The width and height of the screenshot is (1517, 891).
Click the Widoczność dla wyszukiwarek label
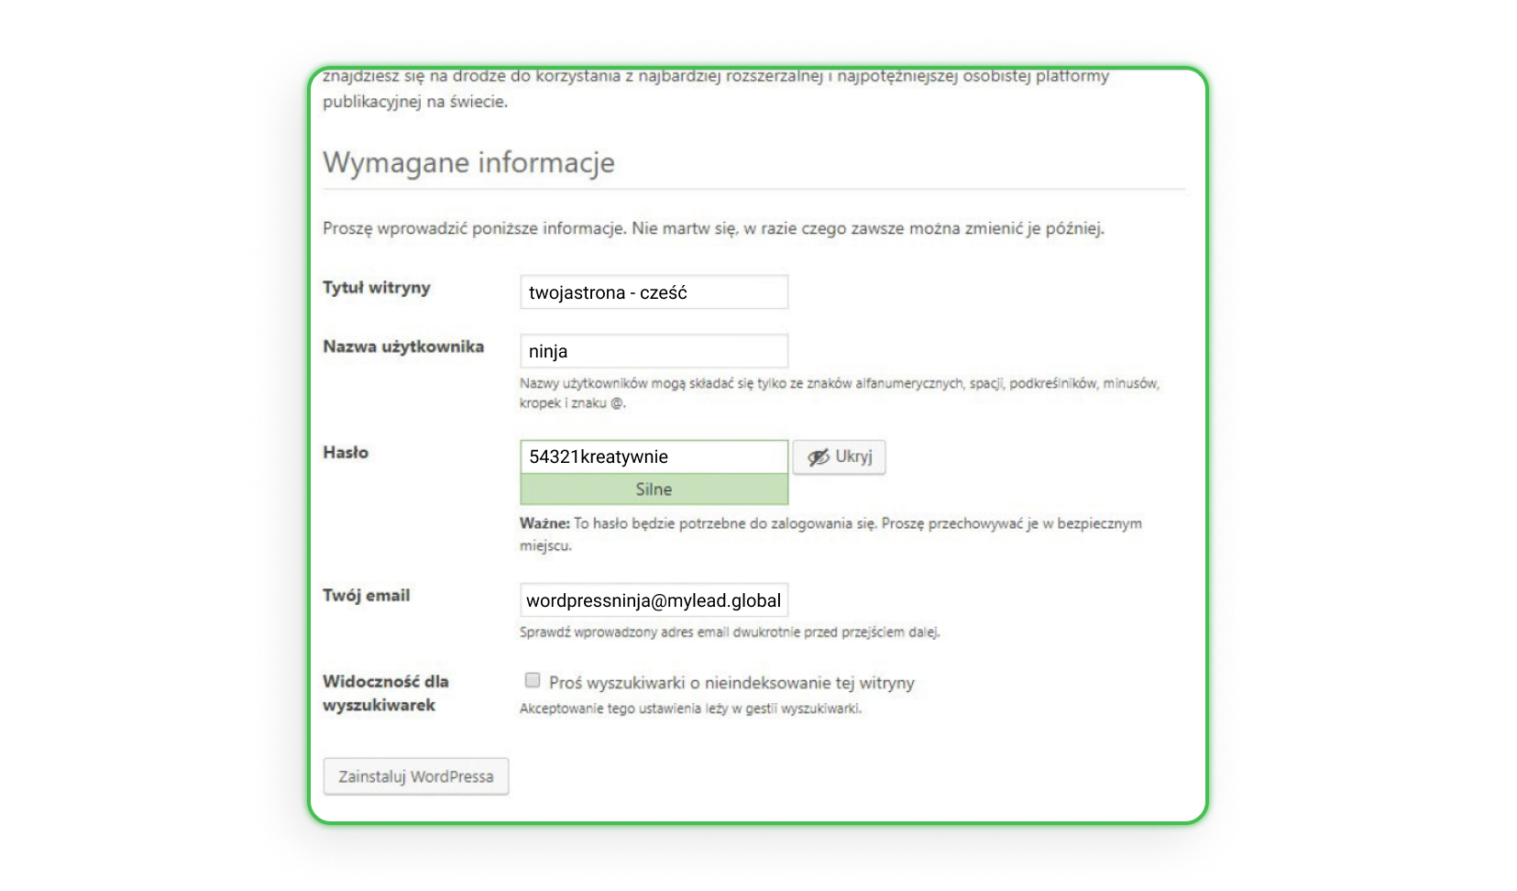pos(385,693)
